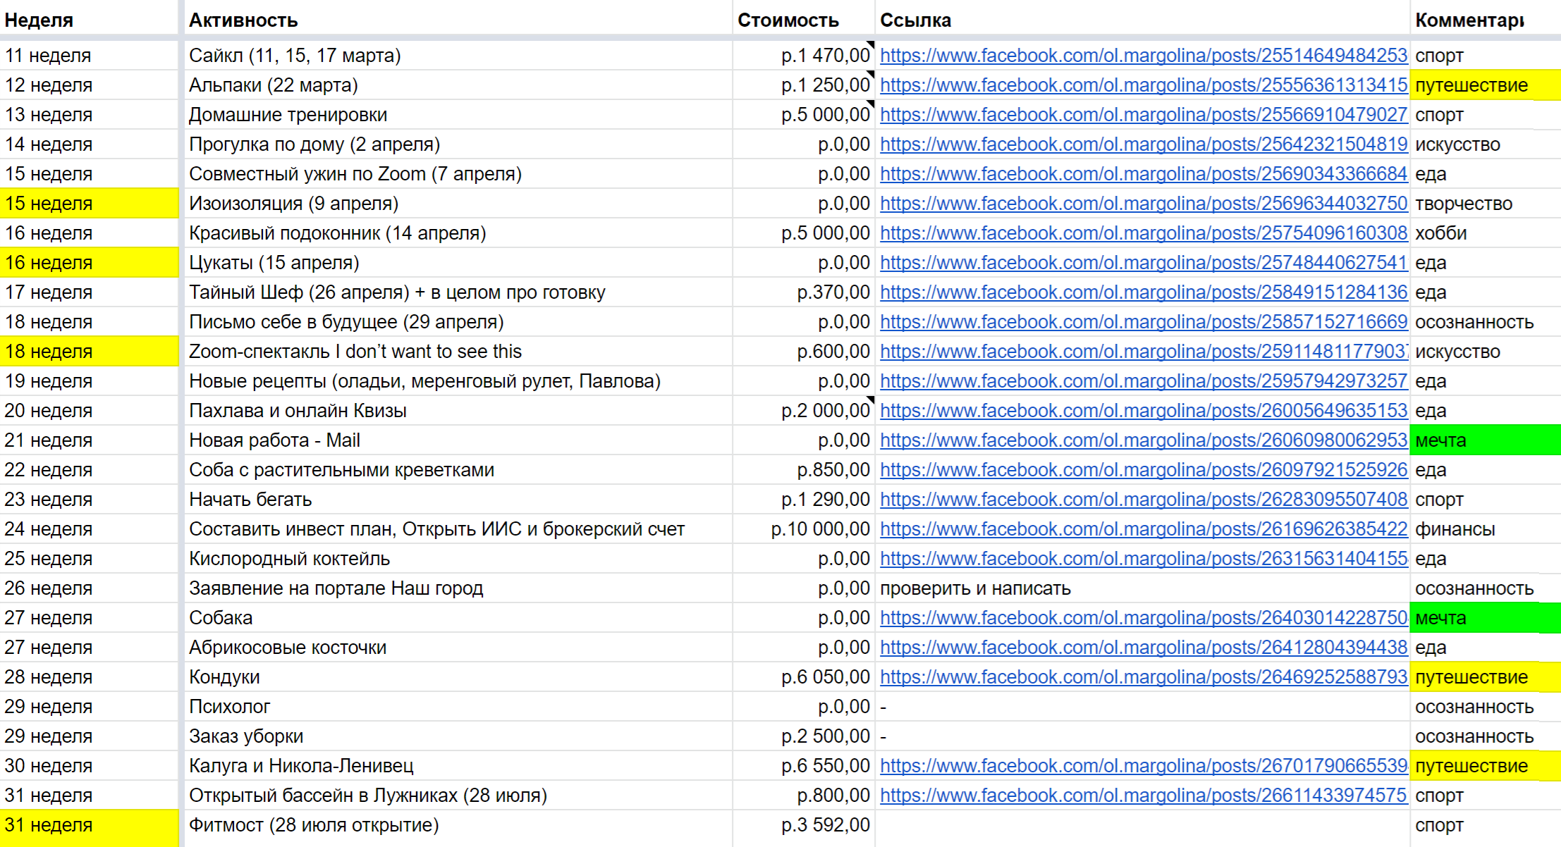1561x847 pixels.
Task: Select cost cell р.850,00
Action: tap(804, 469)
